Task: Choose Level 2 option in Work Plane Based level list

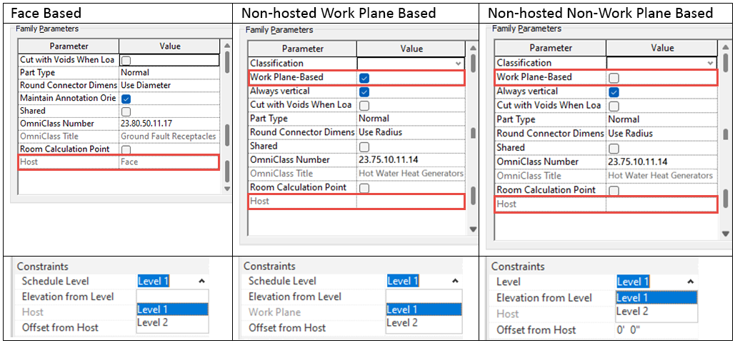Action: [x=424, y=322]
